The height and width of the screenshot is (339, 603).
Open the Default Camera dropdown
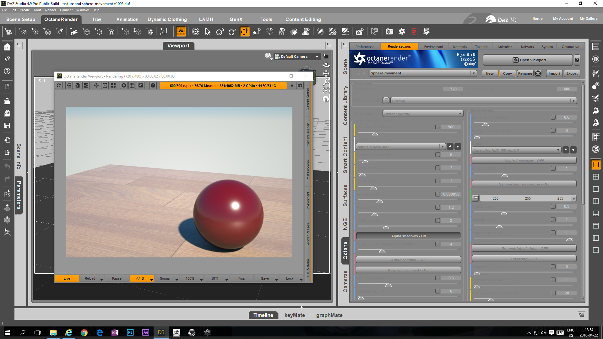click(317, 57)
